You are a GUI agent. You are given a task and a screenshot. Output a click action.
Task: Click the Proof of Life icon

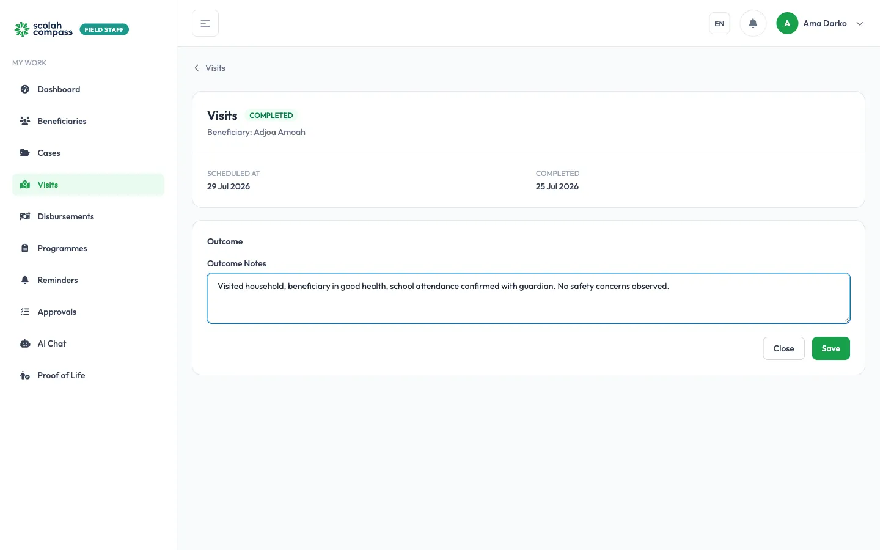[25, 375]
